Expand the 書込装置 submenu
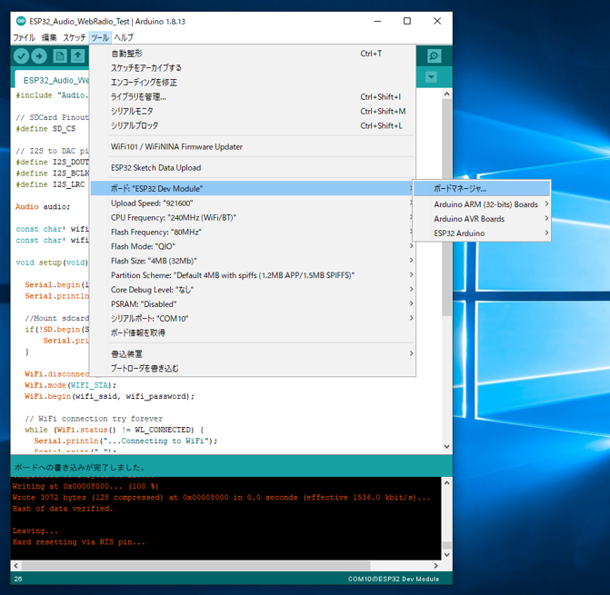 (253, 353)
